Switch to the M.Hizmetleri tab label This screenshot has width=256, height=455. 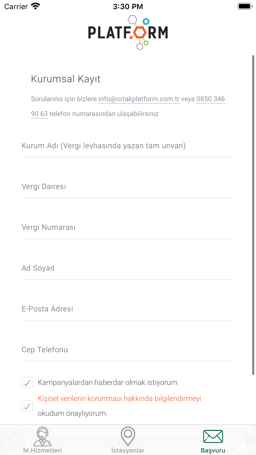click(x=42, y=450)
